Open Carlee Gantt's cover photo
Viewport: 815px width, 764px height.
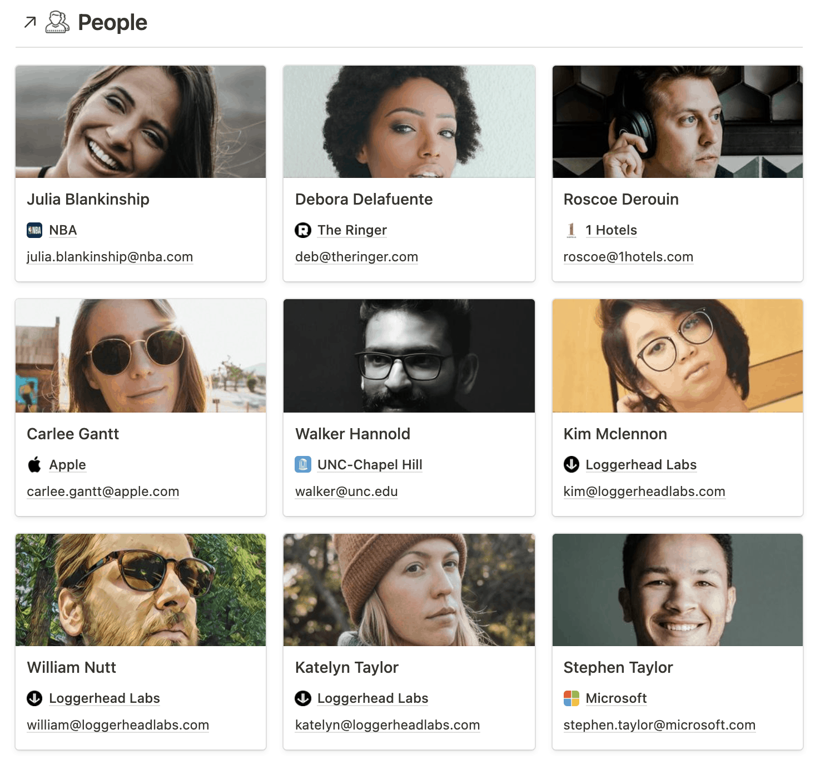141,356
